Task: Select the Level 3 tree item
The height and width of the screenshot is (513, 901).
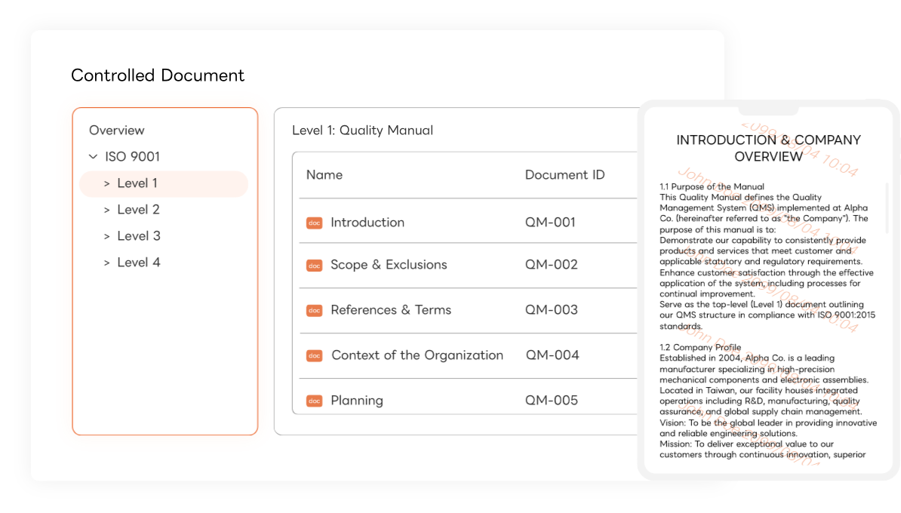Action: [x=139, y=236]
